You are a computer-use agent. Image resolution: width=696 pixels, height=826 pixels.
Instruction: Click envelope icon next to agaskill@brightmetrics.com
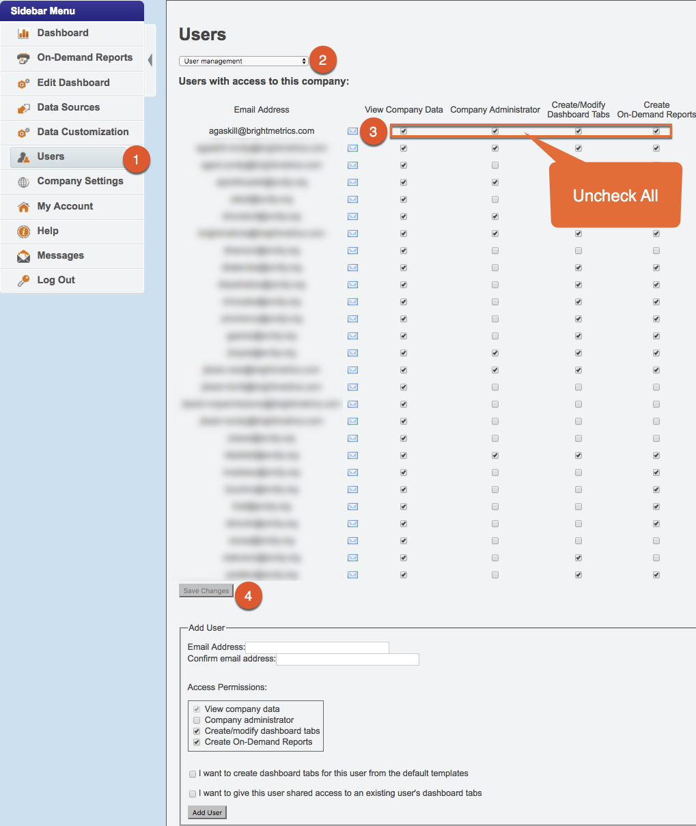pos(352,131)
